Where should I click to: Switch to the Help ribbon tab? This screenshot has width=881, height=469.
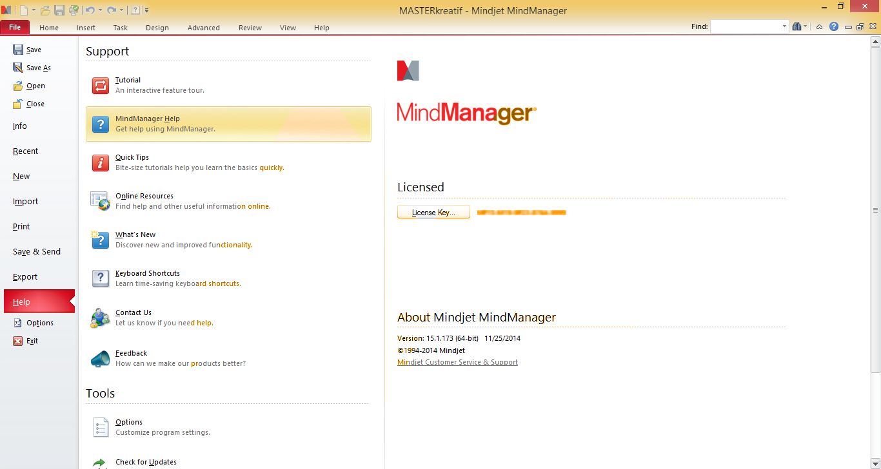click(322, 28)
